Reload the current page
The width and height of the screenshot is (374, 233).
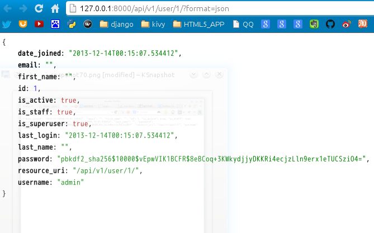[x=39, y=8]
